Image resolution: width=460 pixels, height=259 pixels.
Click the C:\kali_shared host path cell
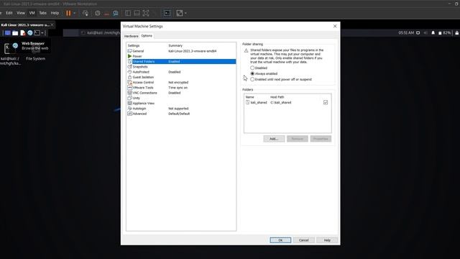(281, 102)
